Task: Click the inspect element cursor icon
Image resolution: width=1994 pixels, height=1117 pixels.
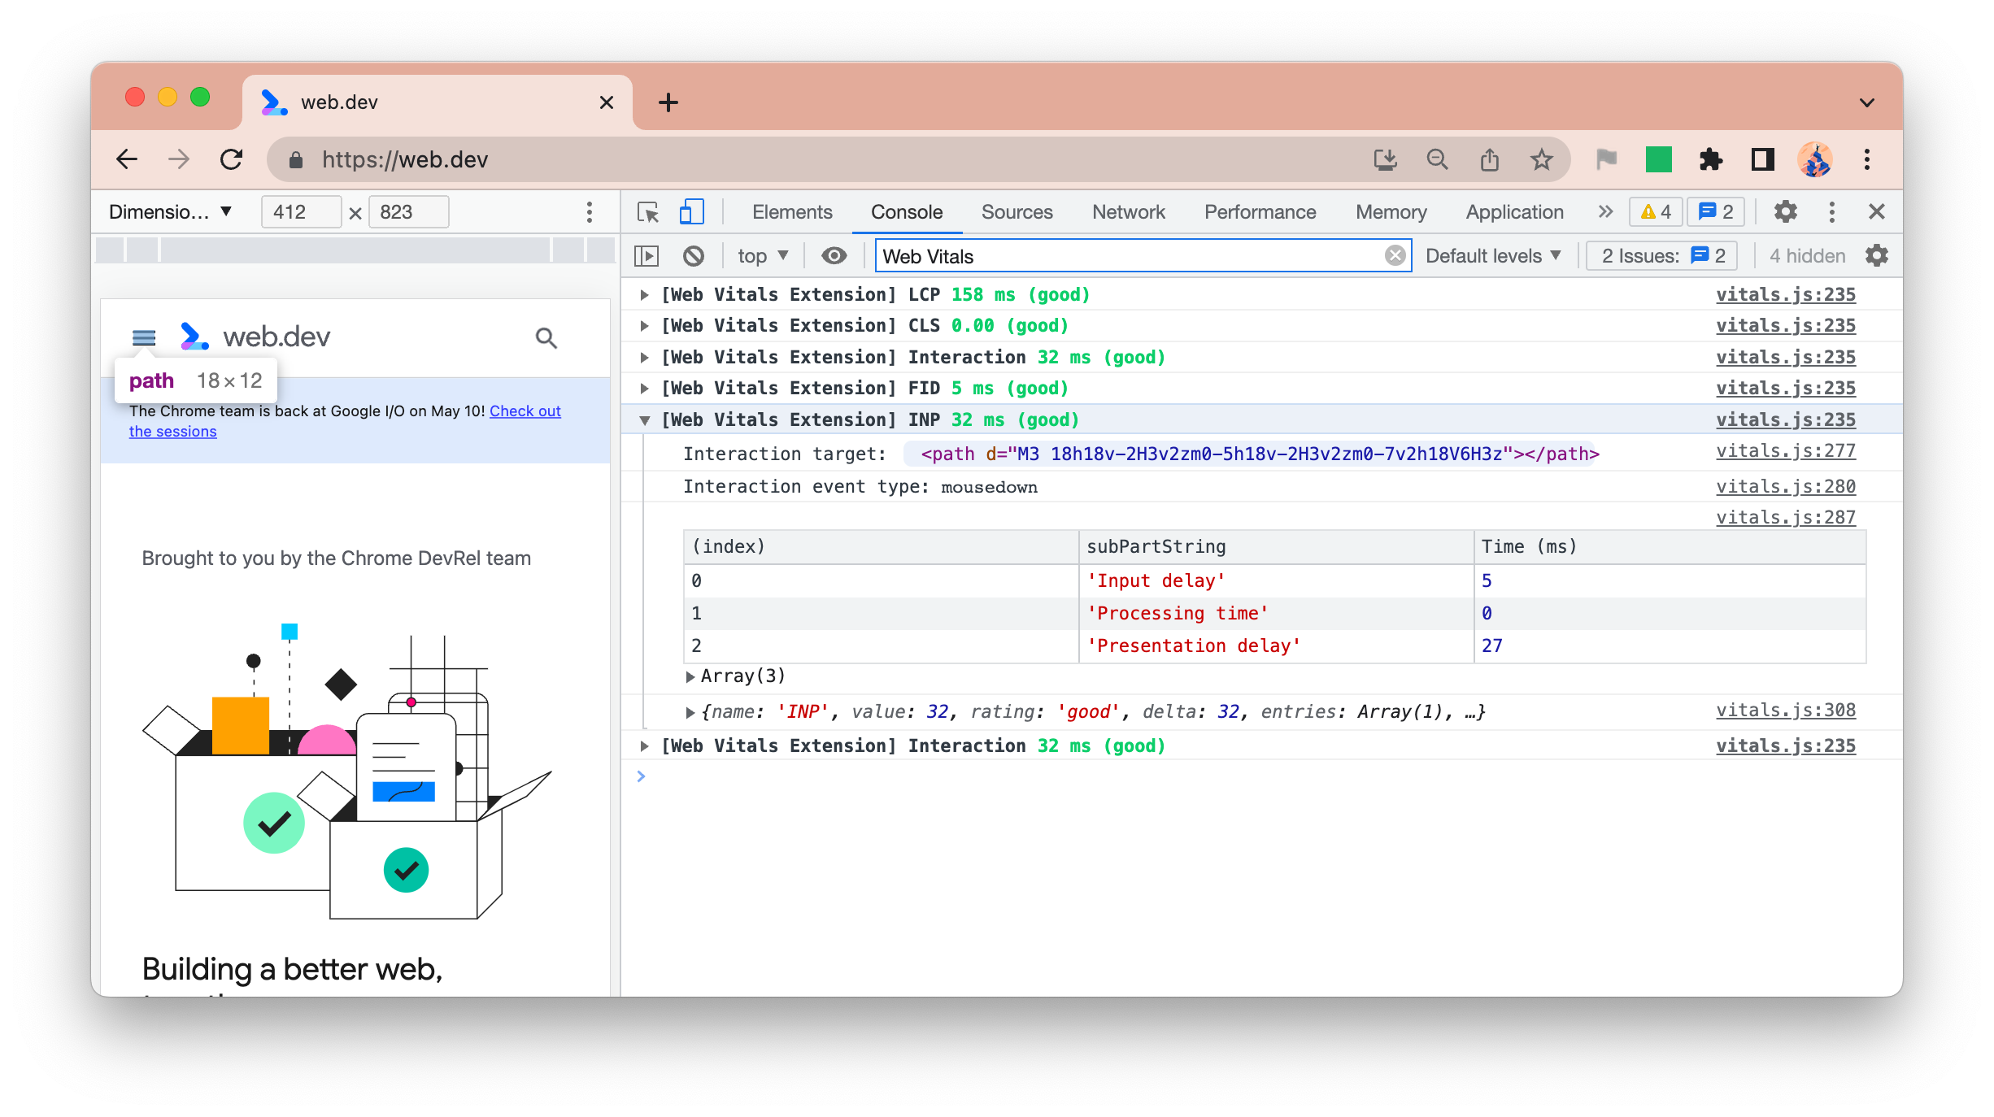Action: point(648,211)
